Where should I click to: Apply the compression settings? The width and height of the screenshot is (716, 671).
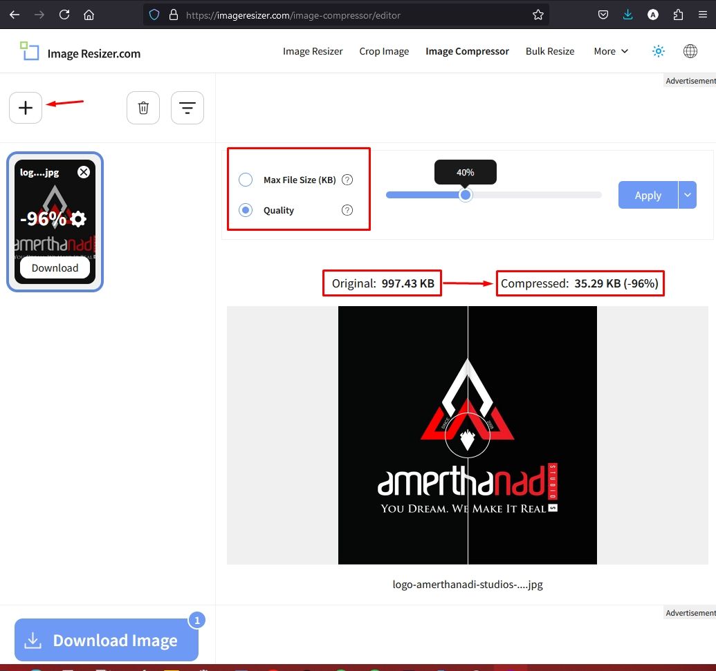[x=648, y=195]
